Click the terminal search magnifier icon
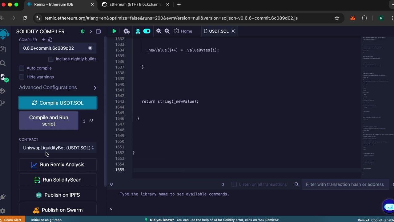Viewport: 394px width, 222px height. coord(297,184)
